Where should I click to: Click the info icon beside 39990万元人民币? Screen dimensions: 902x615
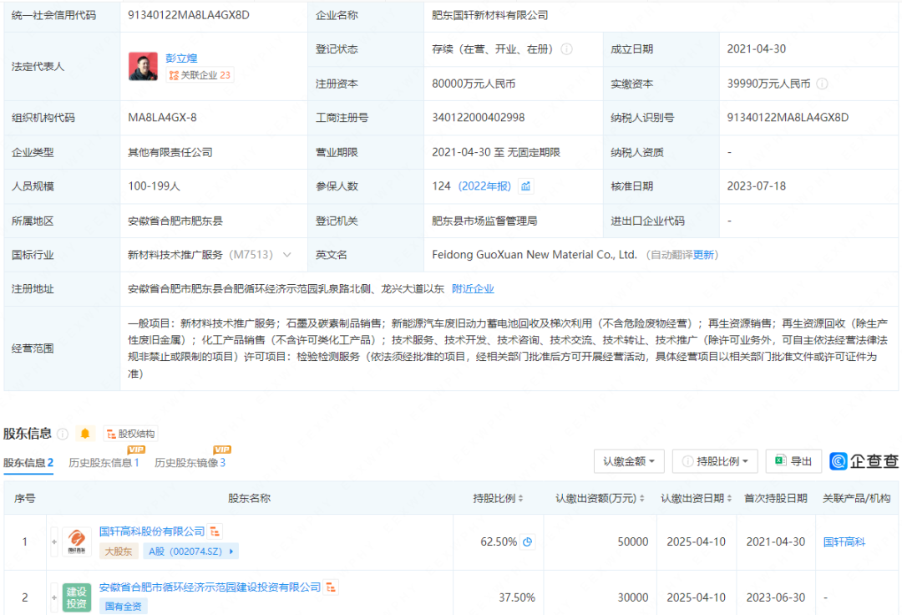pos(822,84)
